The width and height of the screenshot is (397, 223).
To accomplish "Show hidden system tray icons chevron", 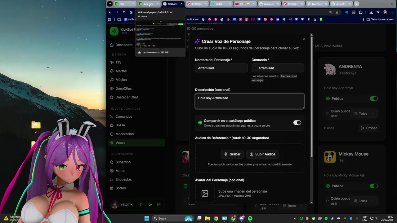I will (x=295, y=218).
